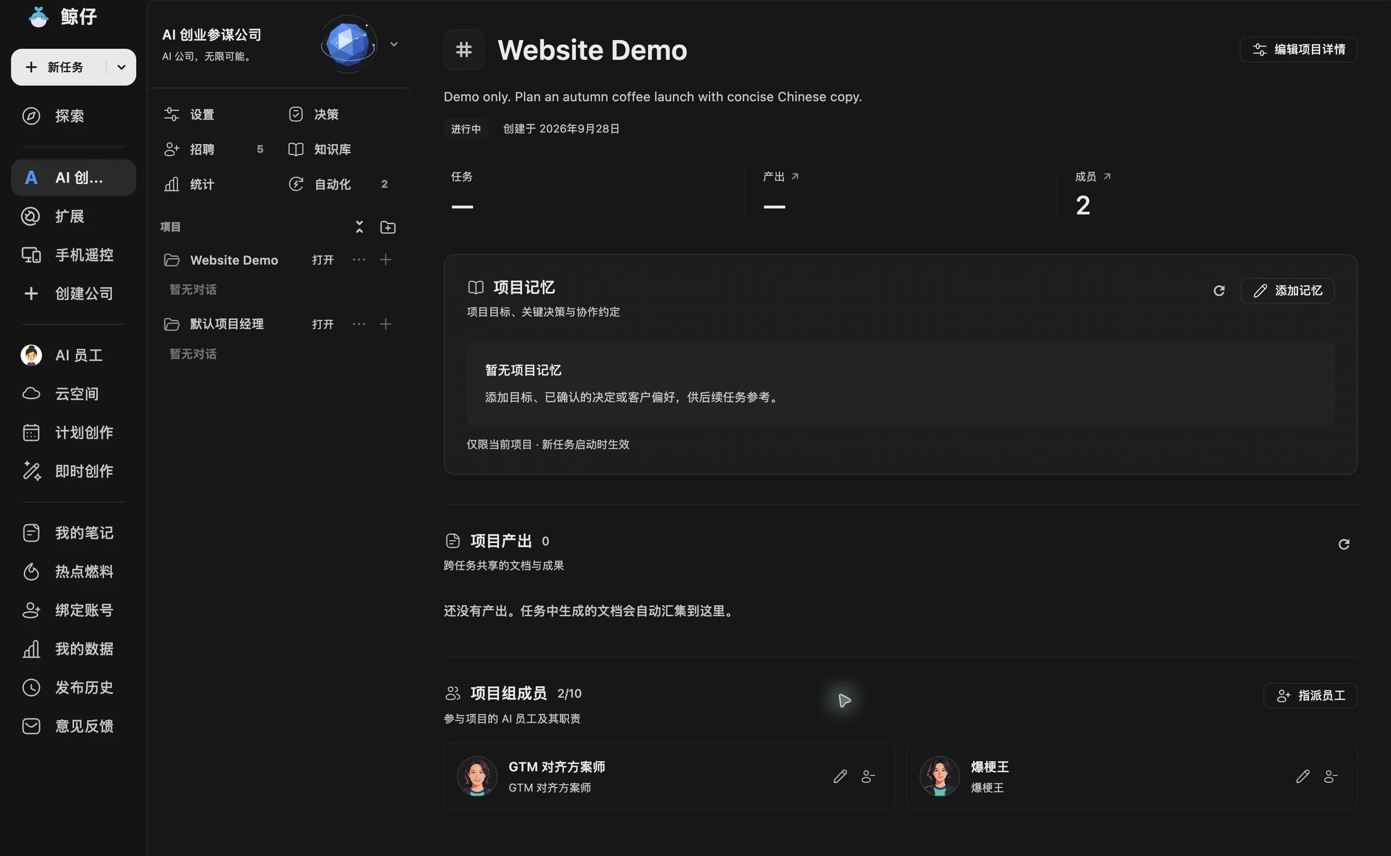This screenshot has width=1391, height=856.
Task: Open more options for 默认项目经理
Action: pyautogui.click(x=358, y=324)
